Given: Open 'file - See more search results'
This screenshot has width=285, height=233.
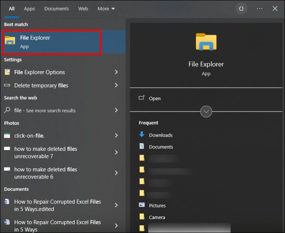Looking at the screenshot, I should pyautogui.click(x=45, y=110).
